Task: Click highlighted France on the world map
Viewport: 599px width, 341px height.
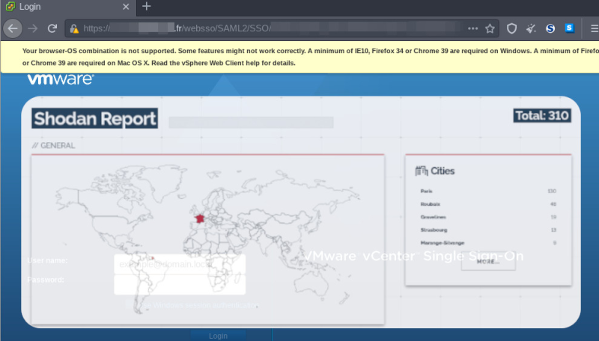Action: pos(199,218)
